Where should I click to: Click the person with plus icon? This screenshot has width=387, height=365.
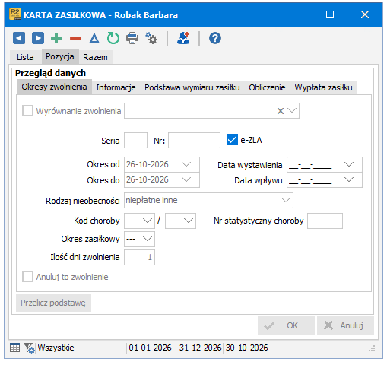183,38
